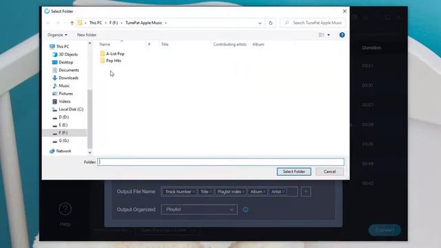Click the forward navigation arrow
The width and height of the screenshot is (441, 248).
(58, 23)
